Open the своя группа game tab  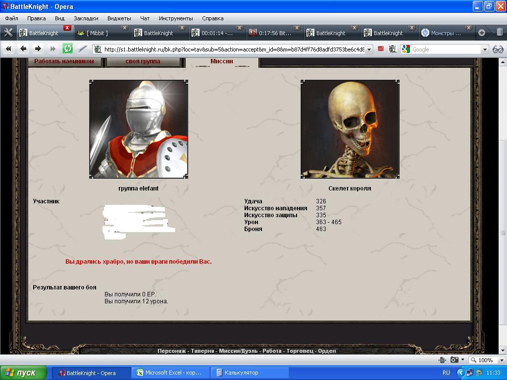(x=143, y=61)
